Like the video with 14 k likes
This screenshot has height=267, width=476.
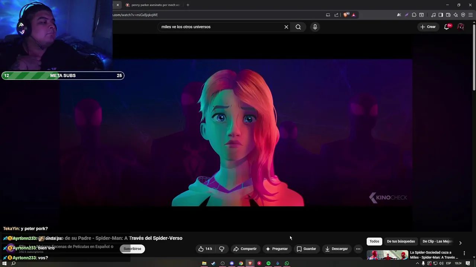[x=205, y=249]
